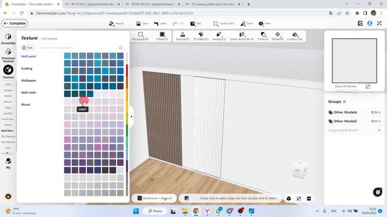
Task: Select the Custom Flip tool
Action: pyautogui.click(x=294, y=36)
